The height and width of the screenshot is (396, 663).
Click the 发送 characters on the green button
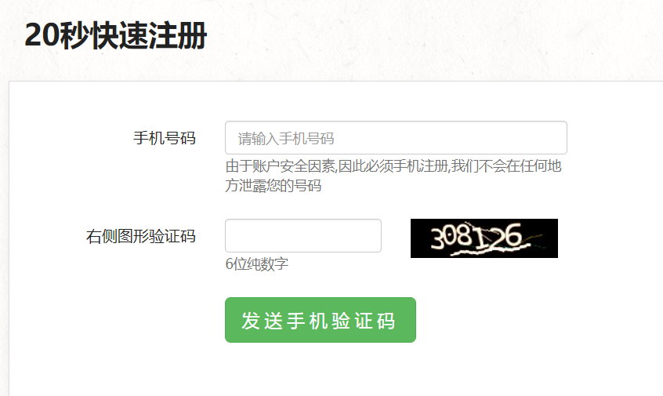(263, 321)
